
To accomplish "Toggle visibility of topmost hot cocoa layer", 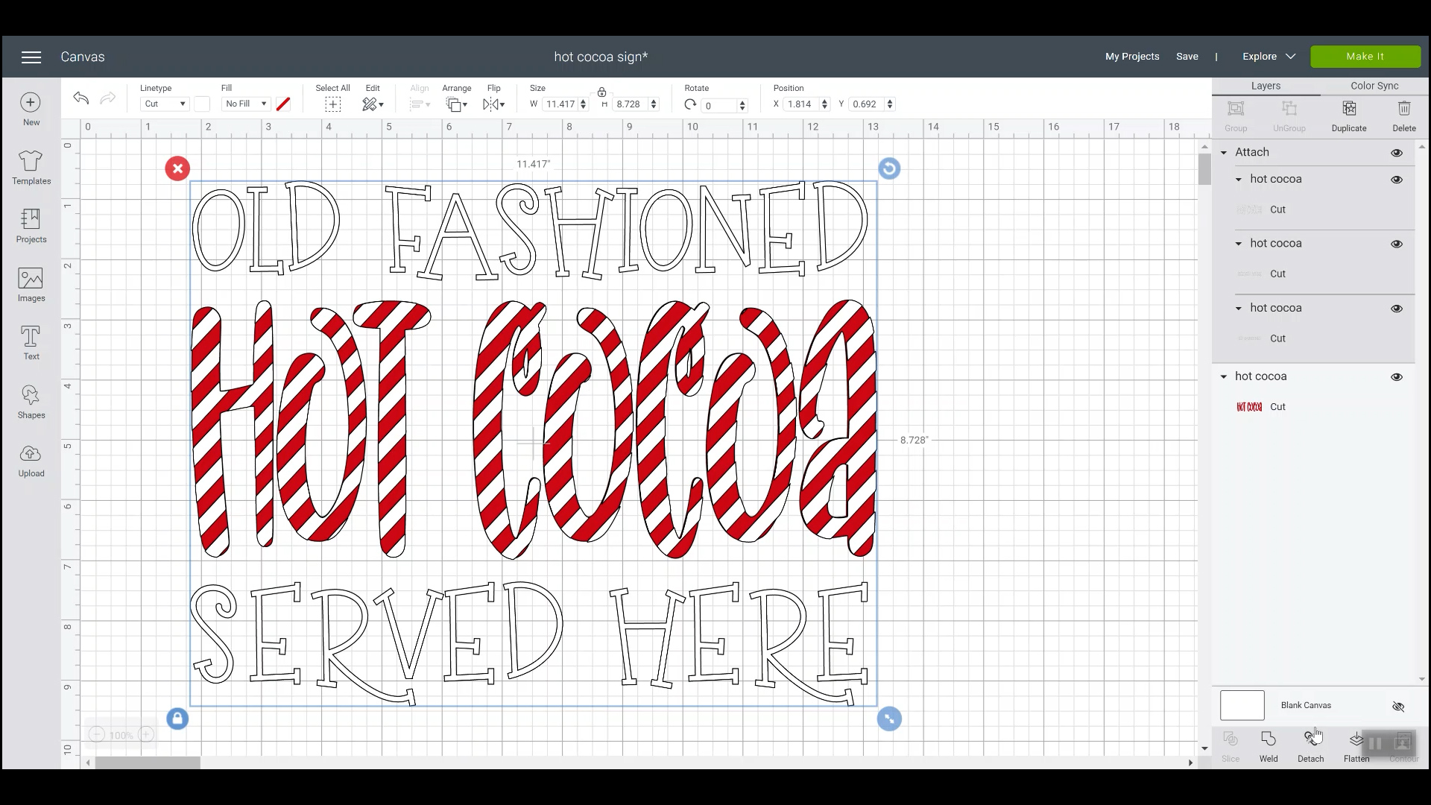I will point(1397,179).
